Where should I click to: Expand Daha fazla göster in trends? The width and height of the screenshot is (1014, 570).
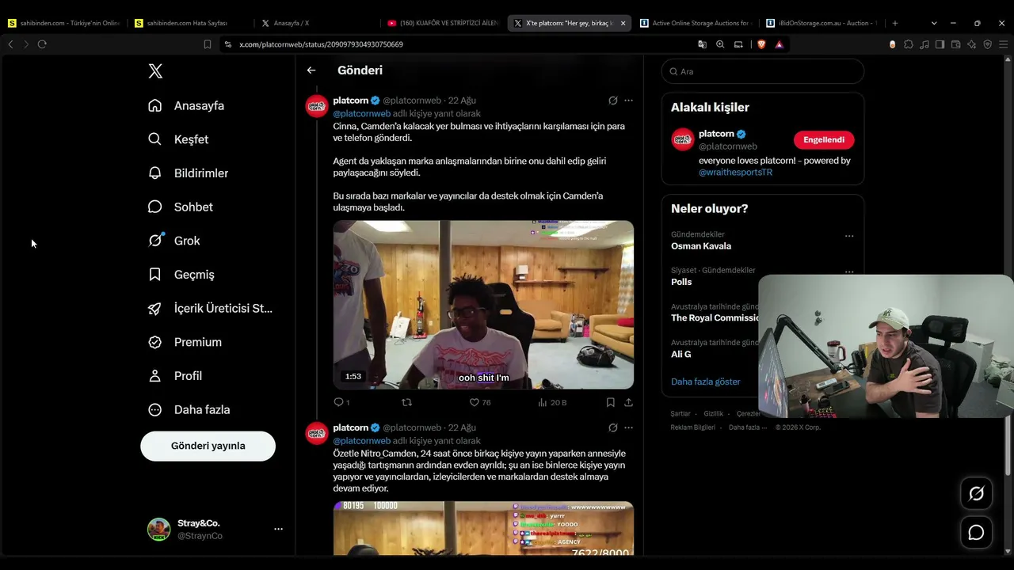coord(706,382)
